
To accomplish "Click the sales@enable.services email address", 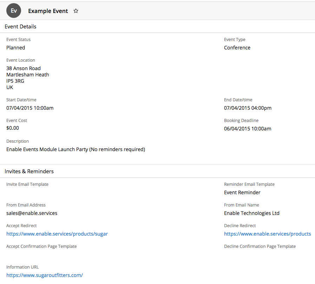I will click(x=32, y=213).
